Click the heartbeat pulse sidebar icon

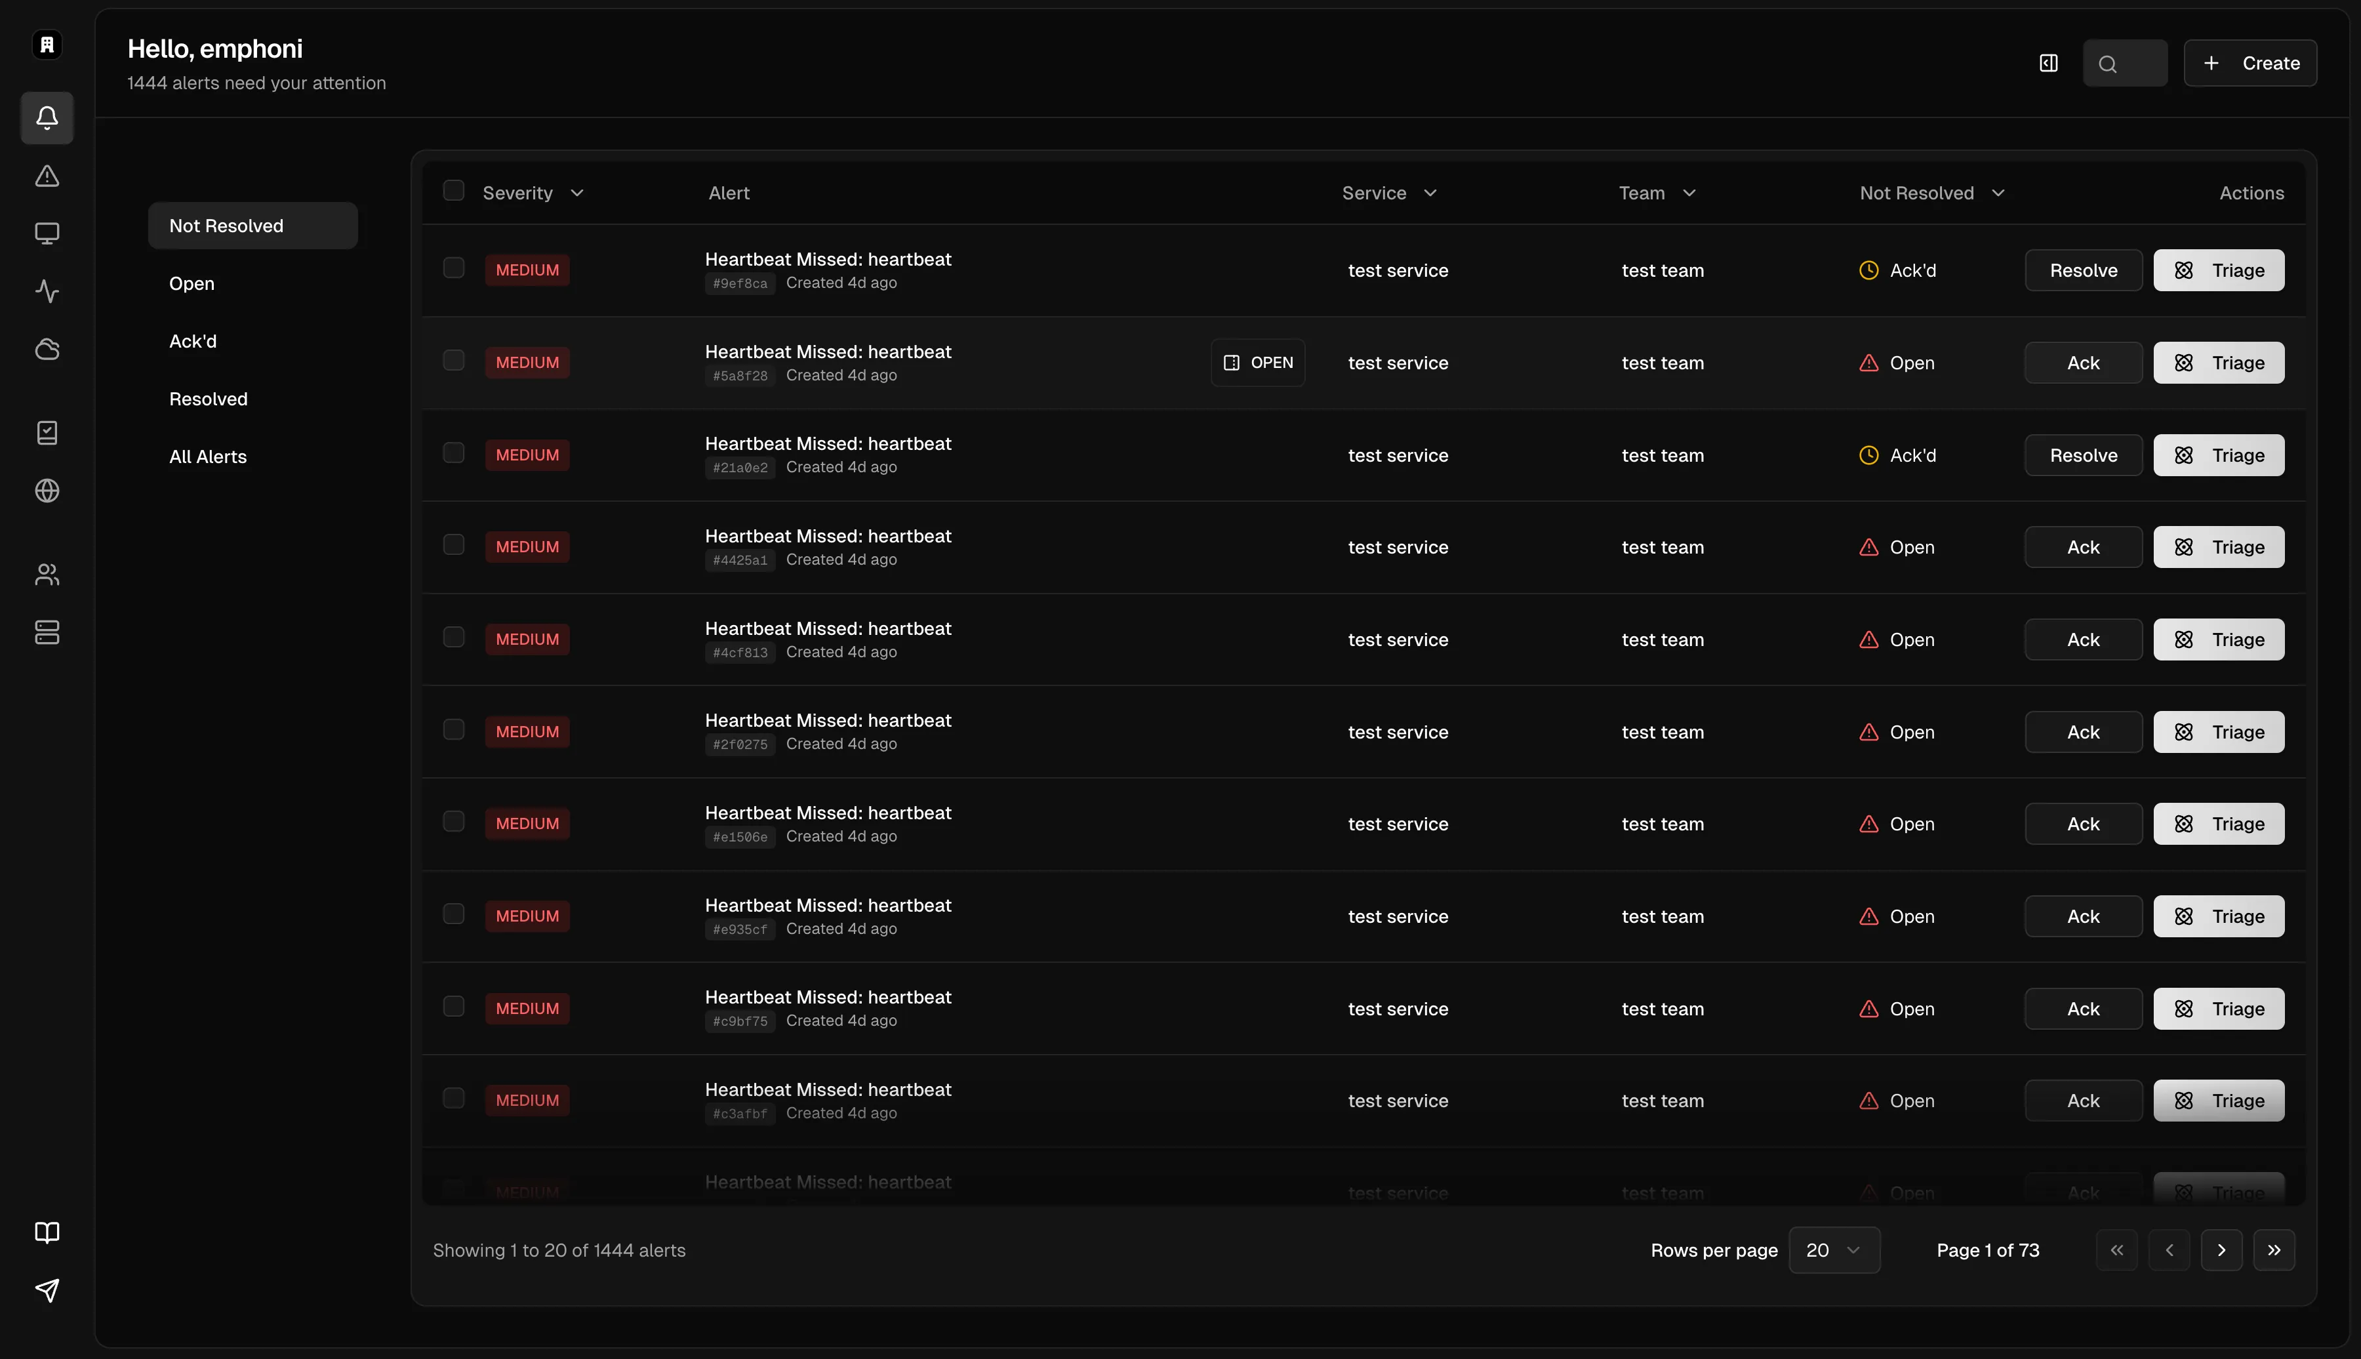point(47,291)
